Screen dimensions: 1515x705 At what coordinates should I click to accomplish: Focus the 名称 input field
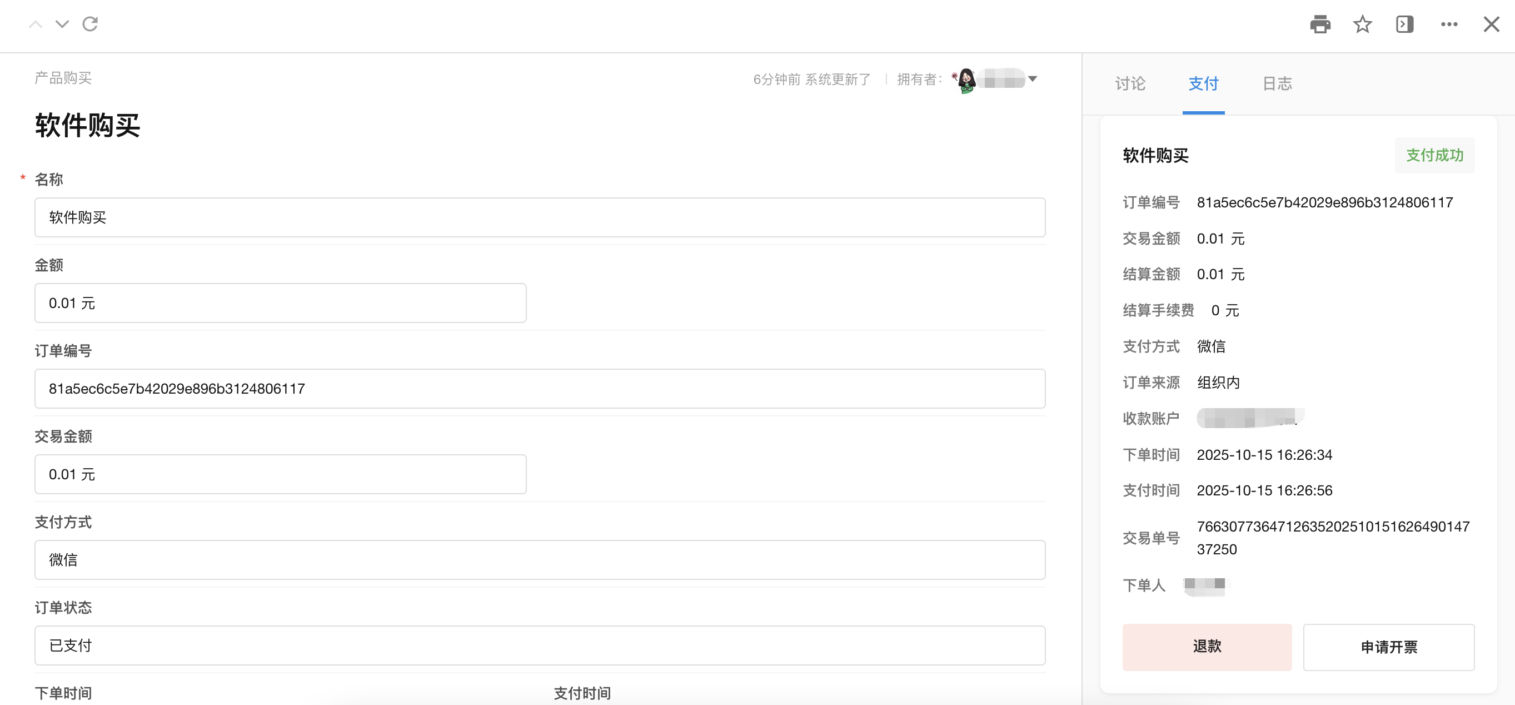coord(539,217)
